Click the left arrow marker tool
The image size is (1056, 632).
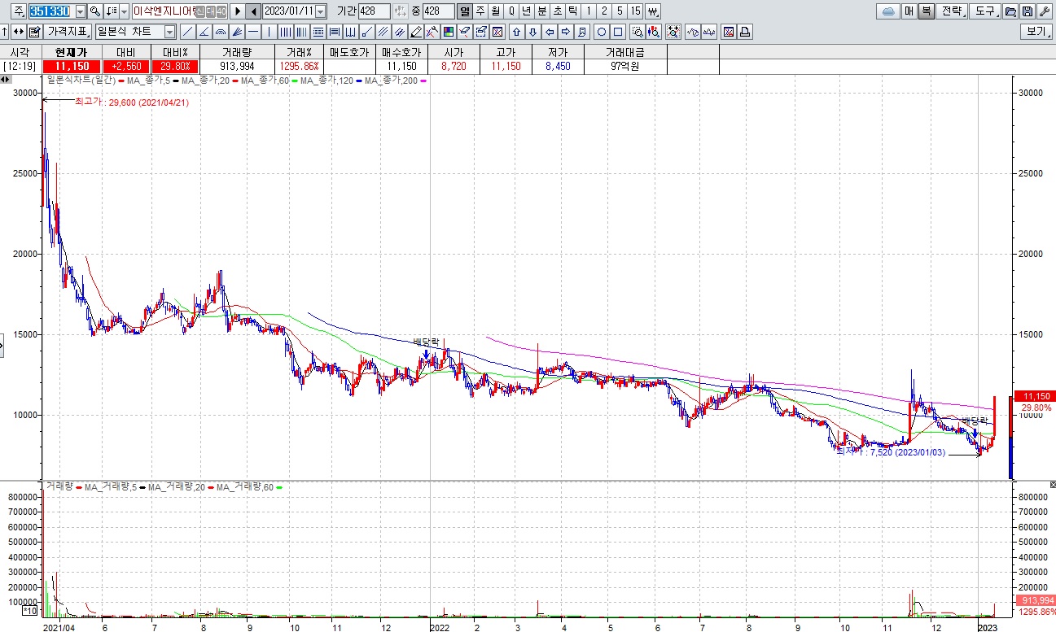point(550,32)
